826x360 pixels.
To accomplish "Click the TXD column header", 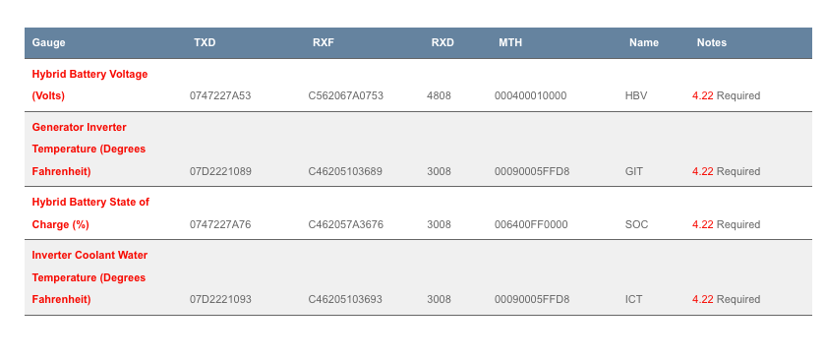I will click(x=205, y=42).
